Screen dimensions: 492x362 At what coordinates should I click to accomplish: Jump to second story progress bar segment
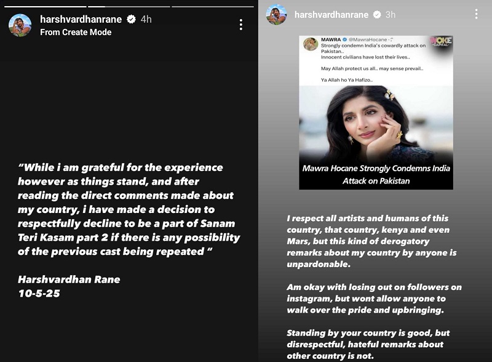coord(128,6)
